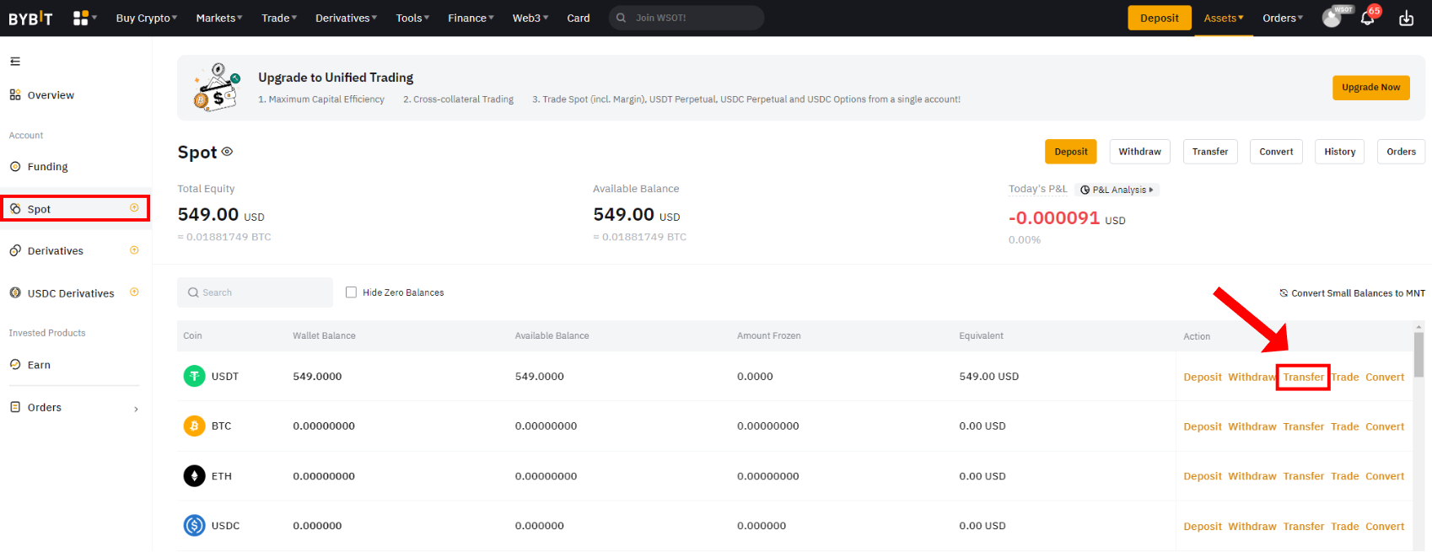Click the Overview icon in sidebar

click(15, 94)
